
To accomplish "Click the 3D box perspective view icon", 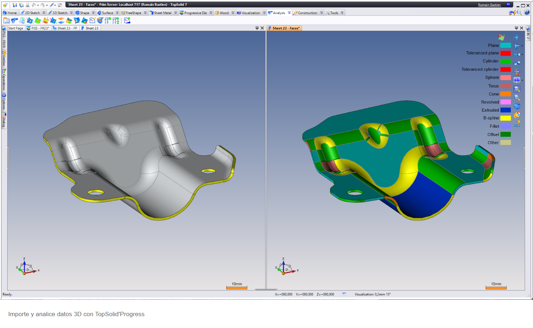I will (x=517, y=106).
